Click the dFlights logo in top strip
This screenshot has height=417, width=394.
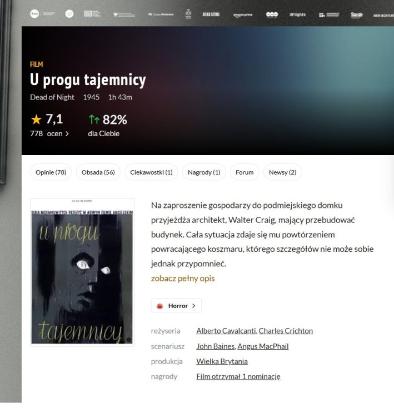pos(297,14)
